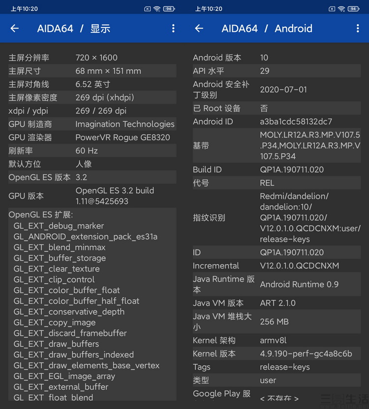
Task: Tap the Build ID row
Action: coord(277,169)
